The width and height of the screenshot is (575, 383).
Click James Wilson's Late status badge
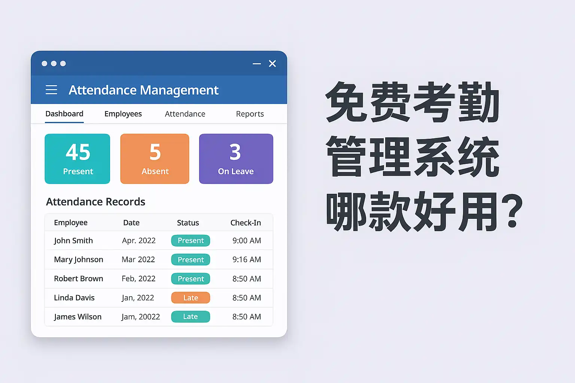pyautogui.click(x=191, y=317)
